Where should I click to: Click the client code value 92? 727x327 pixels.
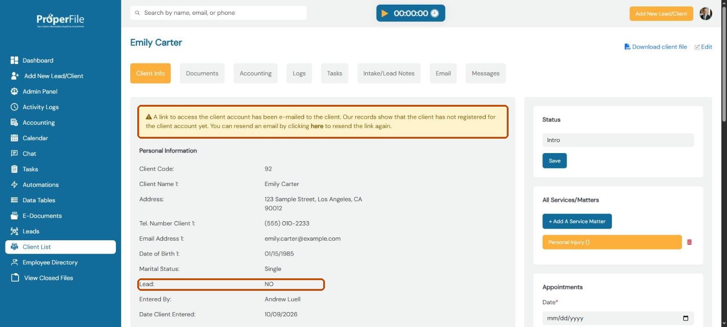coord(268,169)
